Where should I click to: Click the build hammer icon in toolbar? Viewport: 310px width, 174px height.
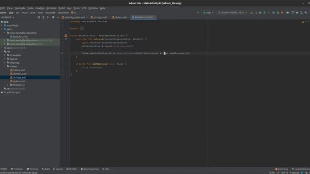(198, 13)
